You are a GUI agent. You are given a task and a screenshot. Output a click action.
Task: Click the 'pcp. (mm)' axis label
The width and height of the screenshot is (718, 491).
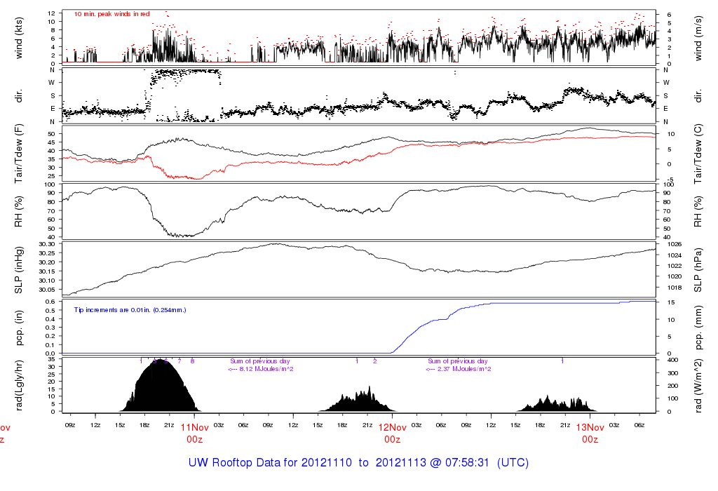pos(698,328)
